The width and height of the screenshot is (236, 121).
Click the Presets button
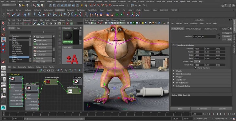point(227,36)
